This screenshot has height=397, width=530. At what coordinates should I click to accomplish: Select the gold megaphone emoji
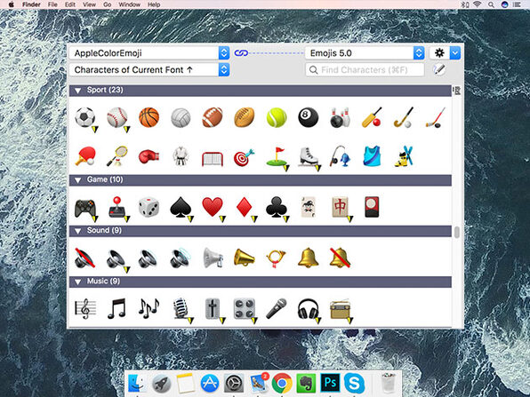[x=244, y=258]
